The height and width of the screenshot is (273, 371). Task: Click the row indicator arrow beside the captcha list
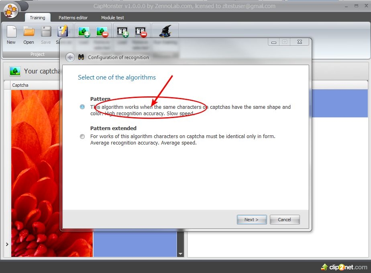[x=7, y=244]
